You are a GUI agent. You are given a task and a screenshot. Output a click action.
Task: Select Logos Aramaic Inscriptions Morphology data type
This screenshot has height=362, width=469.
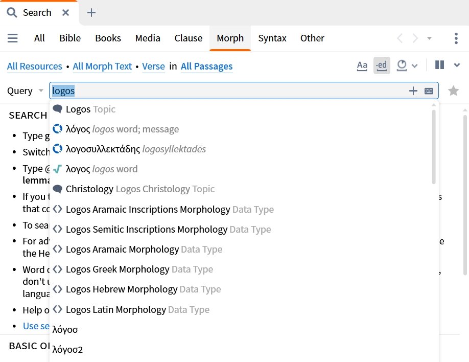(x=241, y=209)
